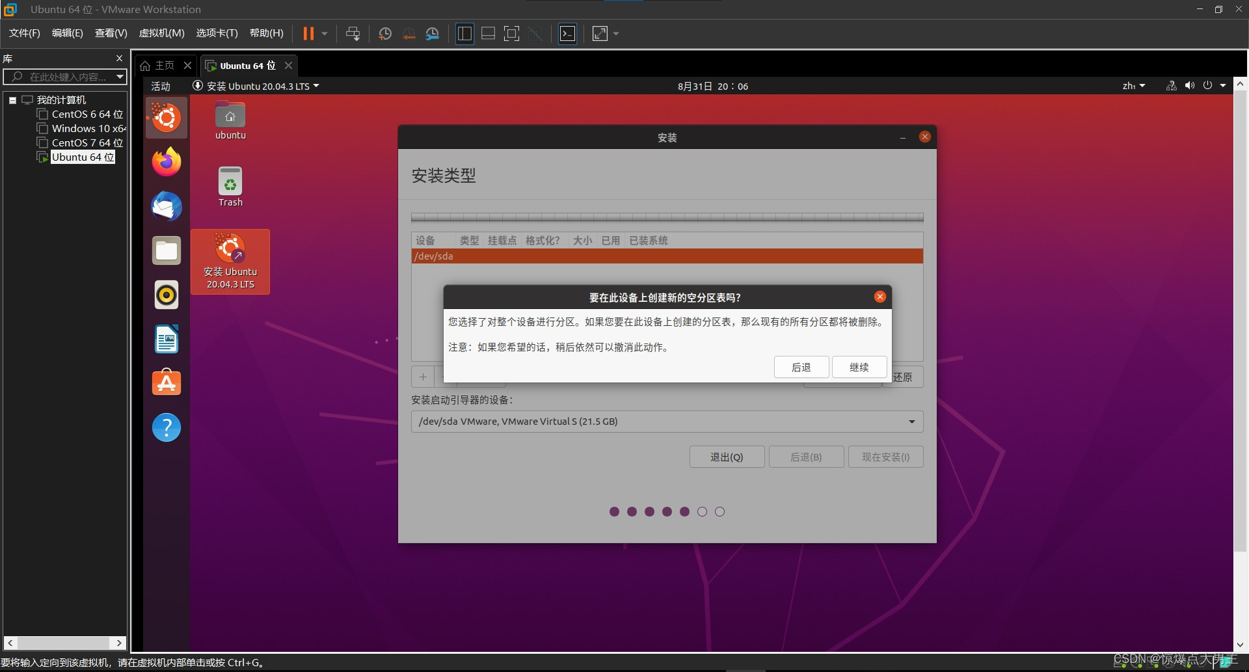Select CentOS 6 64 位 in library
Viewport: 1249px width, 672px height.
87,114
